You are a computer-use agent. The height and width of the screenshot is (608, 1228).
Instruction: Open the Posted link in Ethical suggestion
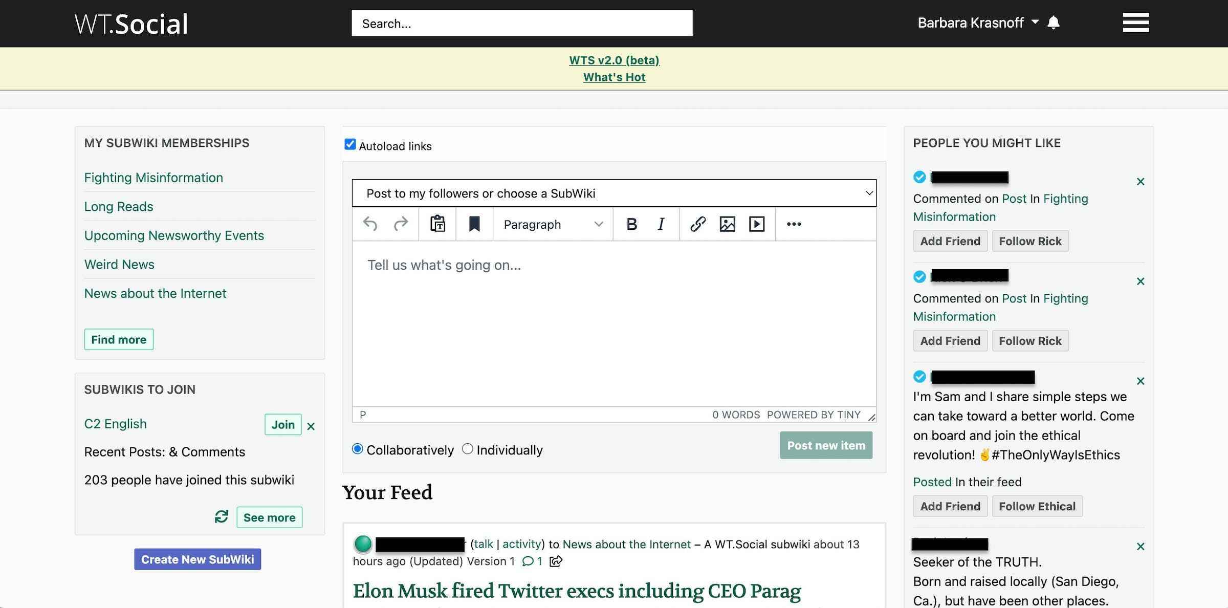932,482
